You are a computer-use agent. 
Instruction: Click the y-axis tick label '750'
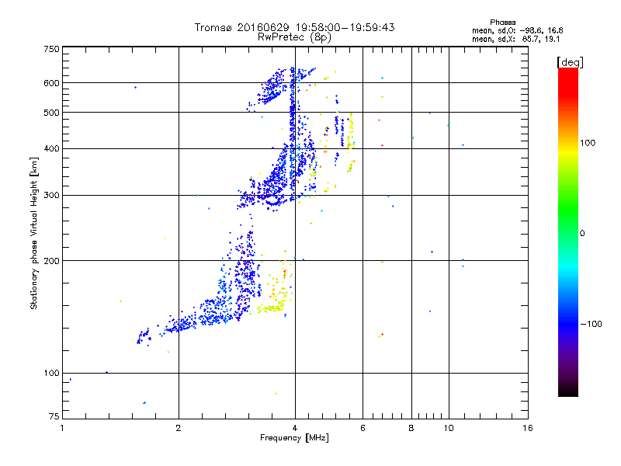click(51, 49)
